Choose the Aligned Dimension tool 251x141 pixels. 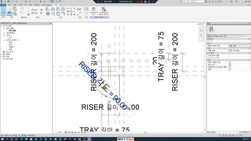coord(79,9)
